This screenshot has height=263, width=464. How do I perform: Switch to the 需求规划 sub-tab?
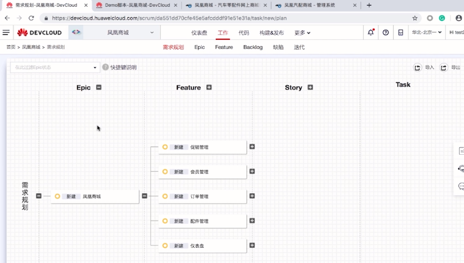click(x=174, y=47)
